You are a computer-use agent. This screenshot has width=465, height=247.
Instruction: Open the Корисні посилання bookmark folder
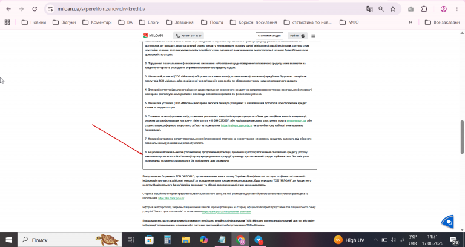point(253,22)
